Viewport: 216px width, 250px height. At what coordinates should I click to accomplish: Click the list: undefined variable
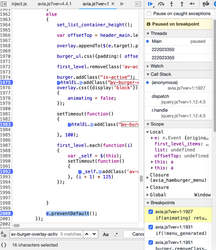pos(175,150)
